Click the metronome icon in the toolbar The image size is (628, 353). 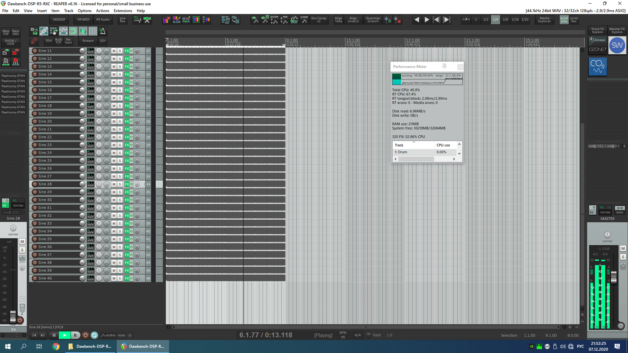pos(102,31)
